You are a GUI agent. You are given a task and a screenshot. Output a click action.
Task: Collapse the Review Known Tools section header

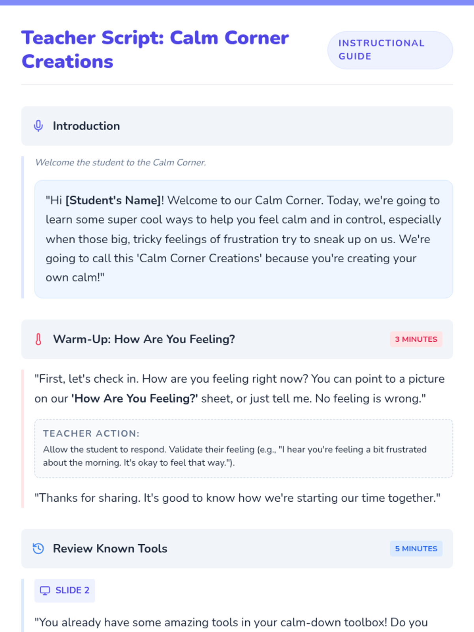point(237,549)
